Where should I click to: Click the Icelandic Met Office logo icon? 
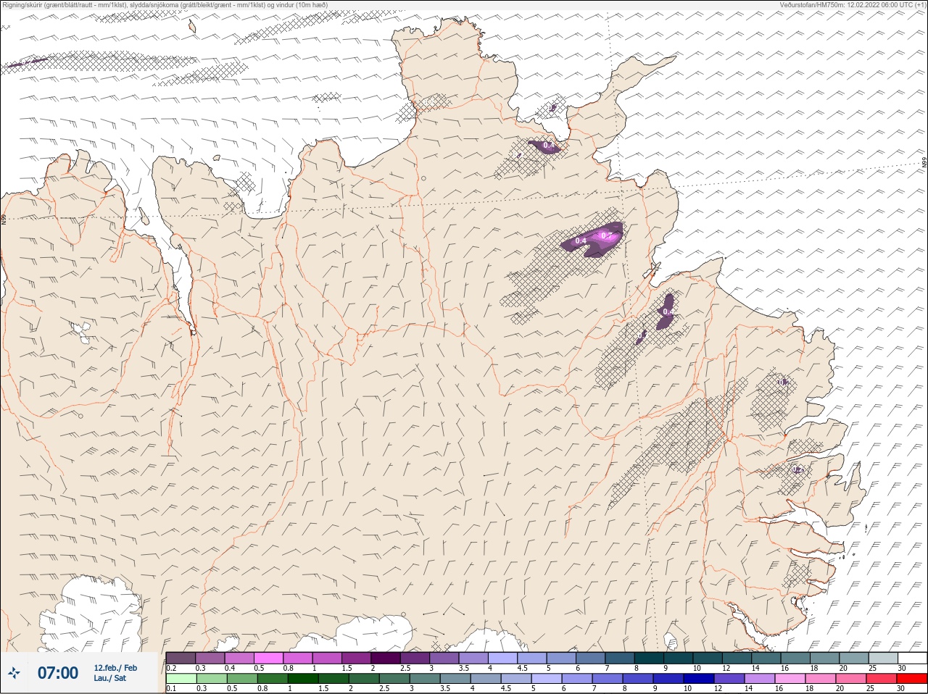[14, 673]
